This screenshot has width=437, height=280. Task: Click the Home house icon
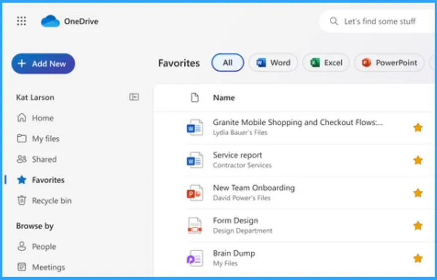(22, 118)
